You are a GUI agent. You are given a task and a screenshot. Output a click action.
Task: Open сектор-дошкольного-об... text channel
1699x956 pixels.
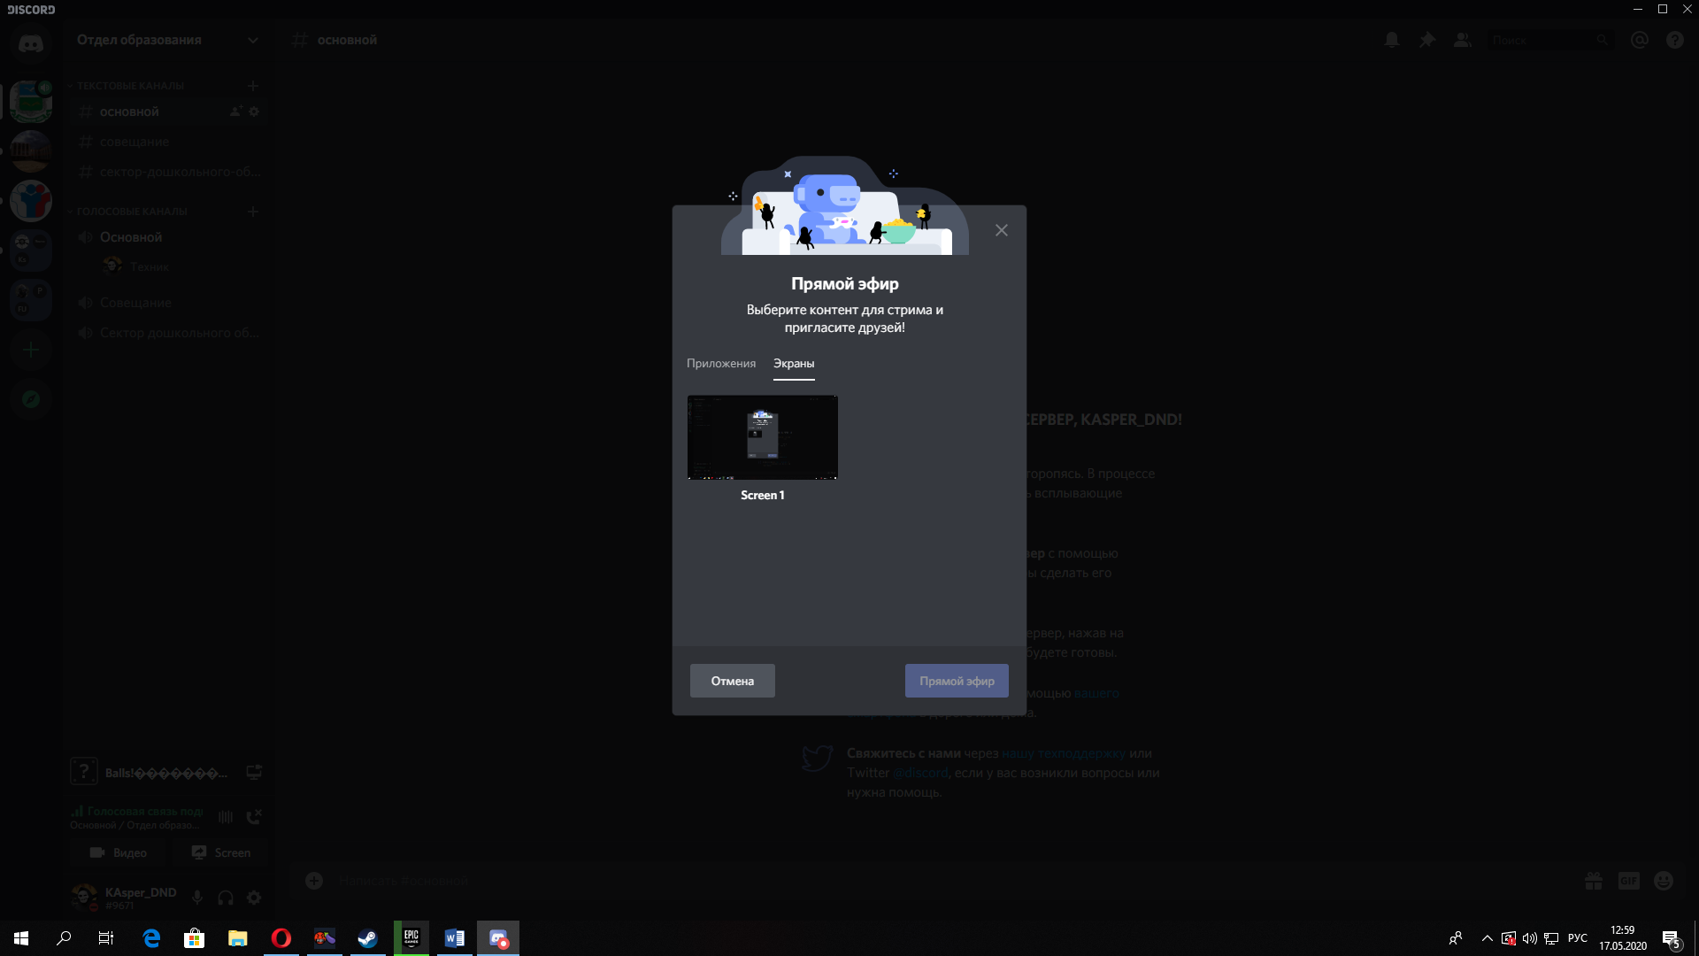tap(168, 172)
